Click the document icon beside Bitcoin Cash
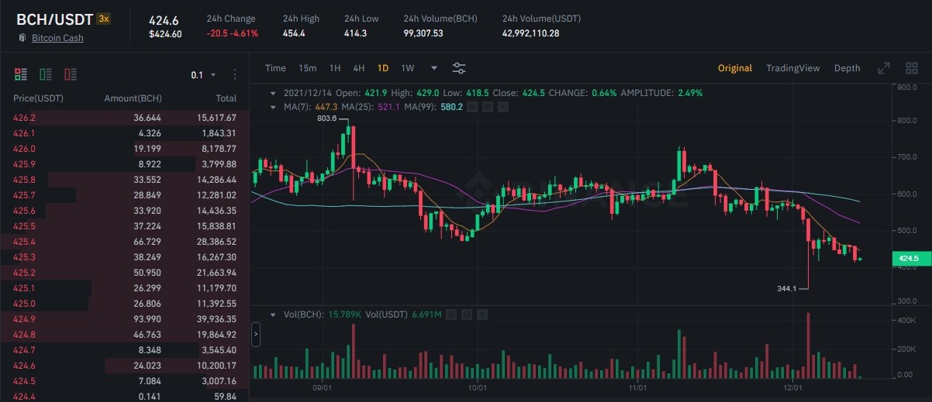 [22, 37]
